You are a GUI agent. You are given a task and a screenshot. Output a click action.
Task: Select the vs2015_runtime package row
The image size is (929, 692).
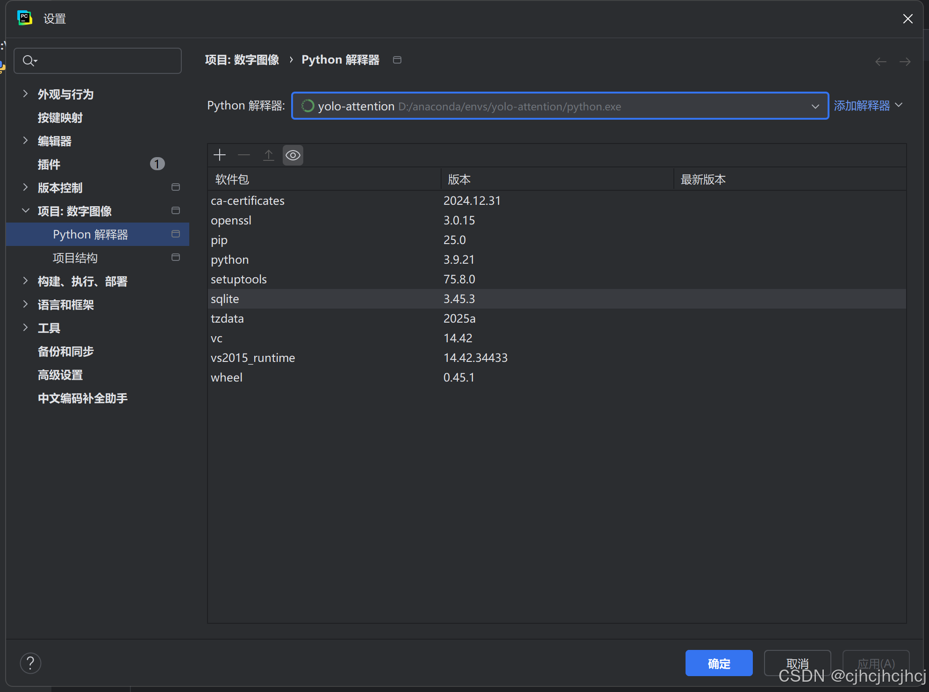click(x=557, y=358)
